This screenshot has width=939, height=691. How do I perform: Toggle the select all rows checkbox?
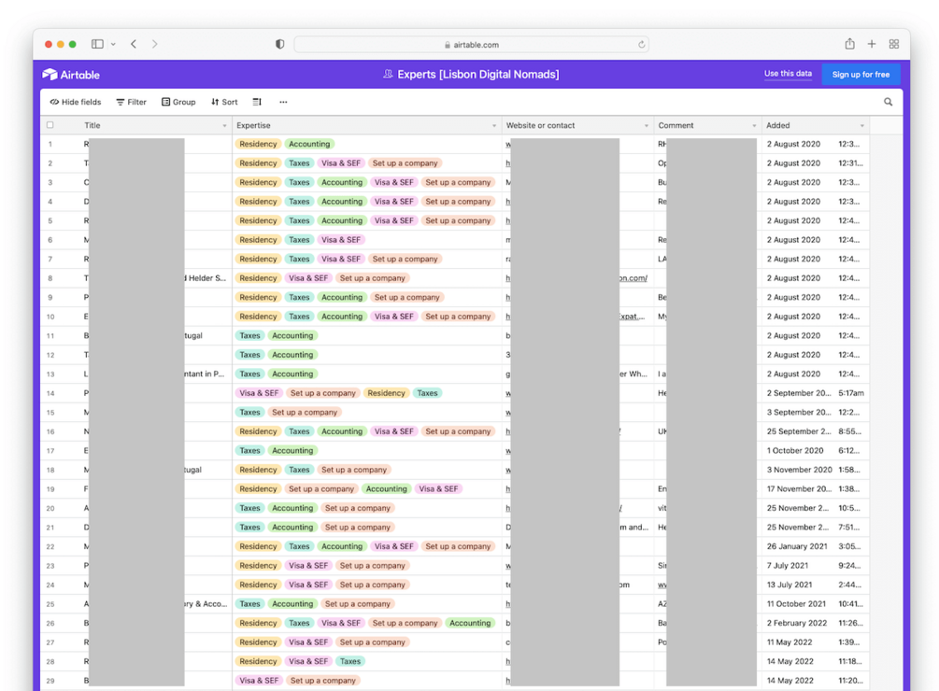[x=50, y=125]
